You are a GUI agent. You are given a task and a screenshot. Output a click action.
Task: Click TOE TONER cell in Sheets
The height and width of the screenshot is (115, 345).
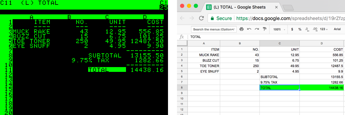pos(204,66)
